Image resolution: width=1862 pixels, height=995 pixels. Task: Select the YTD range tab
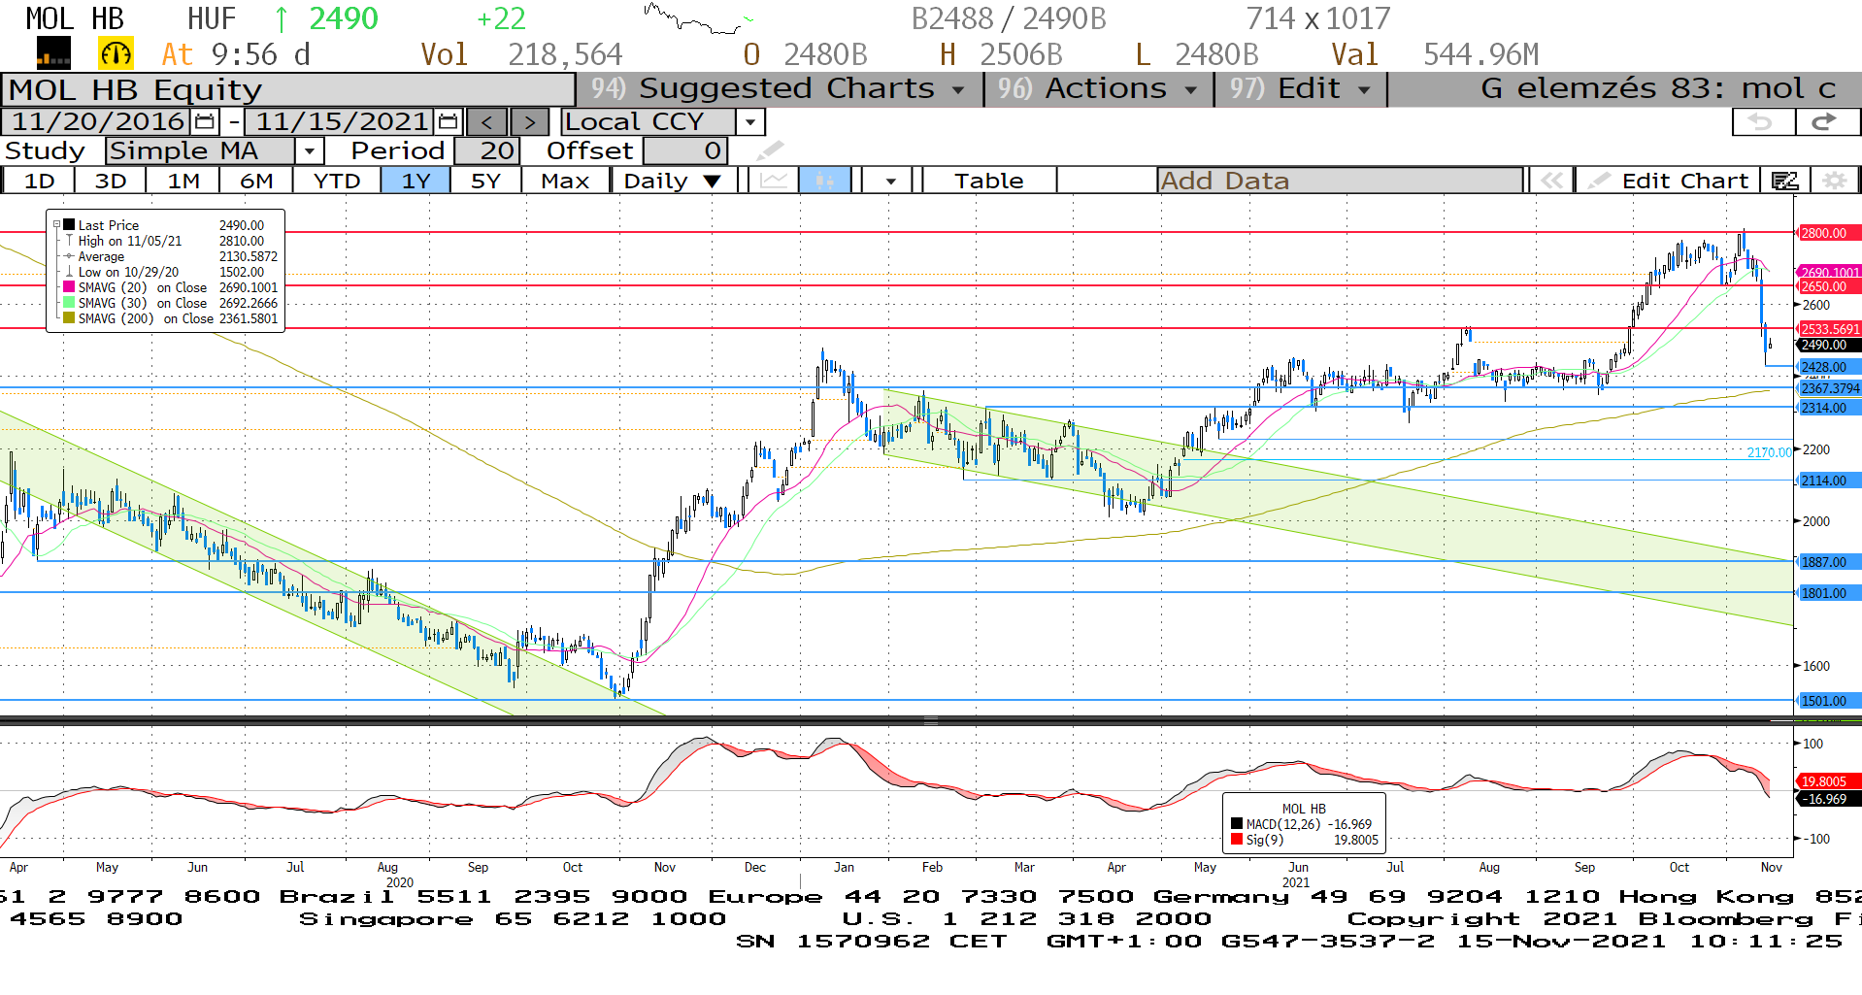[x=337, y=181]
